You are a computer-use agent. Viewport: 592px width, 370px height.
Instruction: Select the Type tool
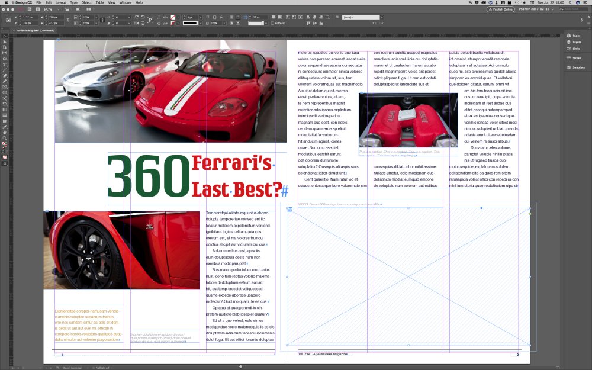5,64
